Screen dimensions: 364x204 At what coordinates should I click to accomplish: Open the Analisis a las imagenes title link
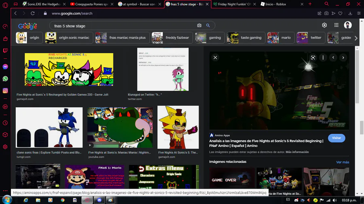[266, 143]
